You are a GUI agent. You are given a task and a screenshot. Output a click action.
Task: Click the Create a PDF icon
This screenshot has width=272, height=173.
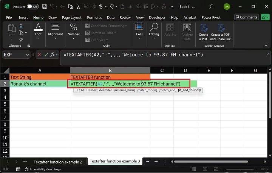pos(204,32)
